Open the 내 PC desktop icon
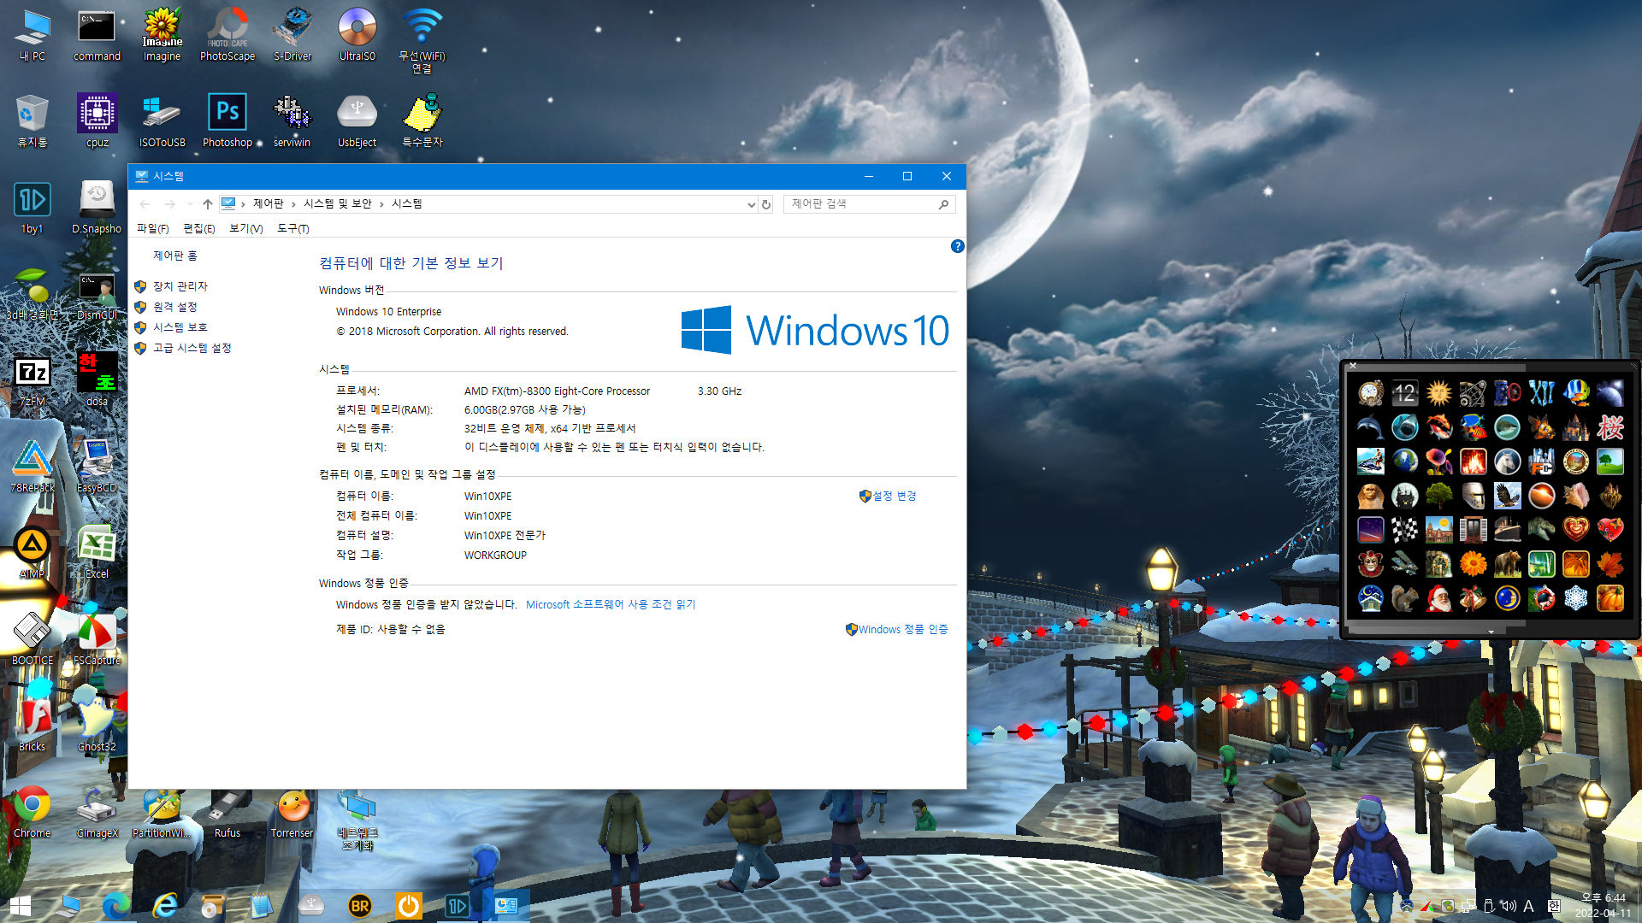Viewport: 1642px width, 923px height. 32,34
